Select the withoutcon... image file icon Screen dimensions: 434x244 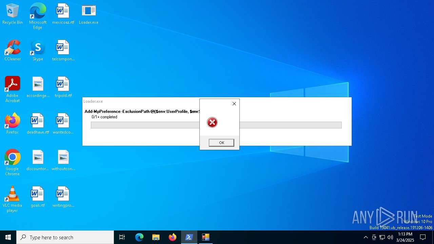(63, 161)
